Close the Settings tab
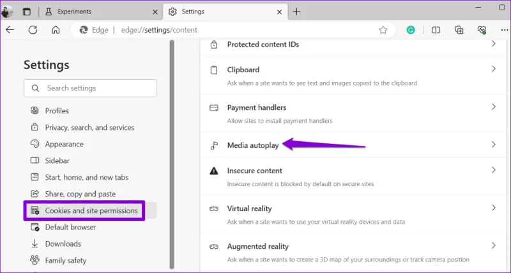511x273 pixels. (279, 12)
